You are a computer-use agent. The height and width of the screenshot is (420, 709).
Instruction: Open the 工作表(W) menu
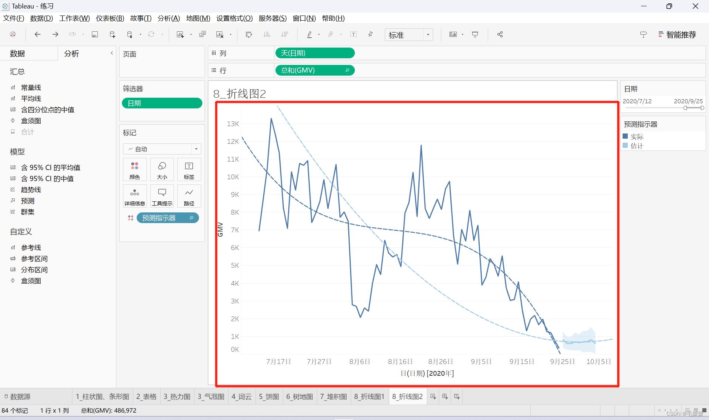click(x=74, y=18)
